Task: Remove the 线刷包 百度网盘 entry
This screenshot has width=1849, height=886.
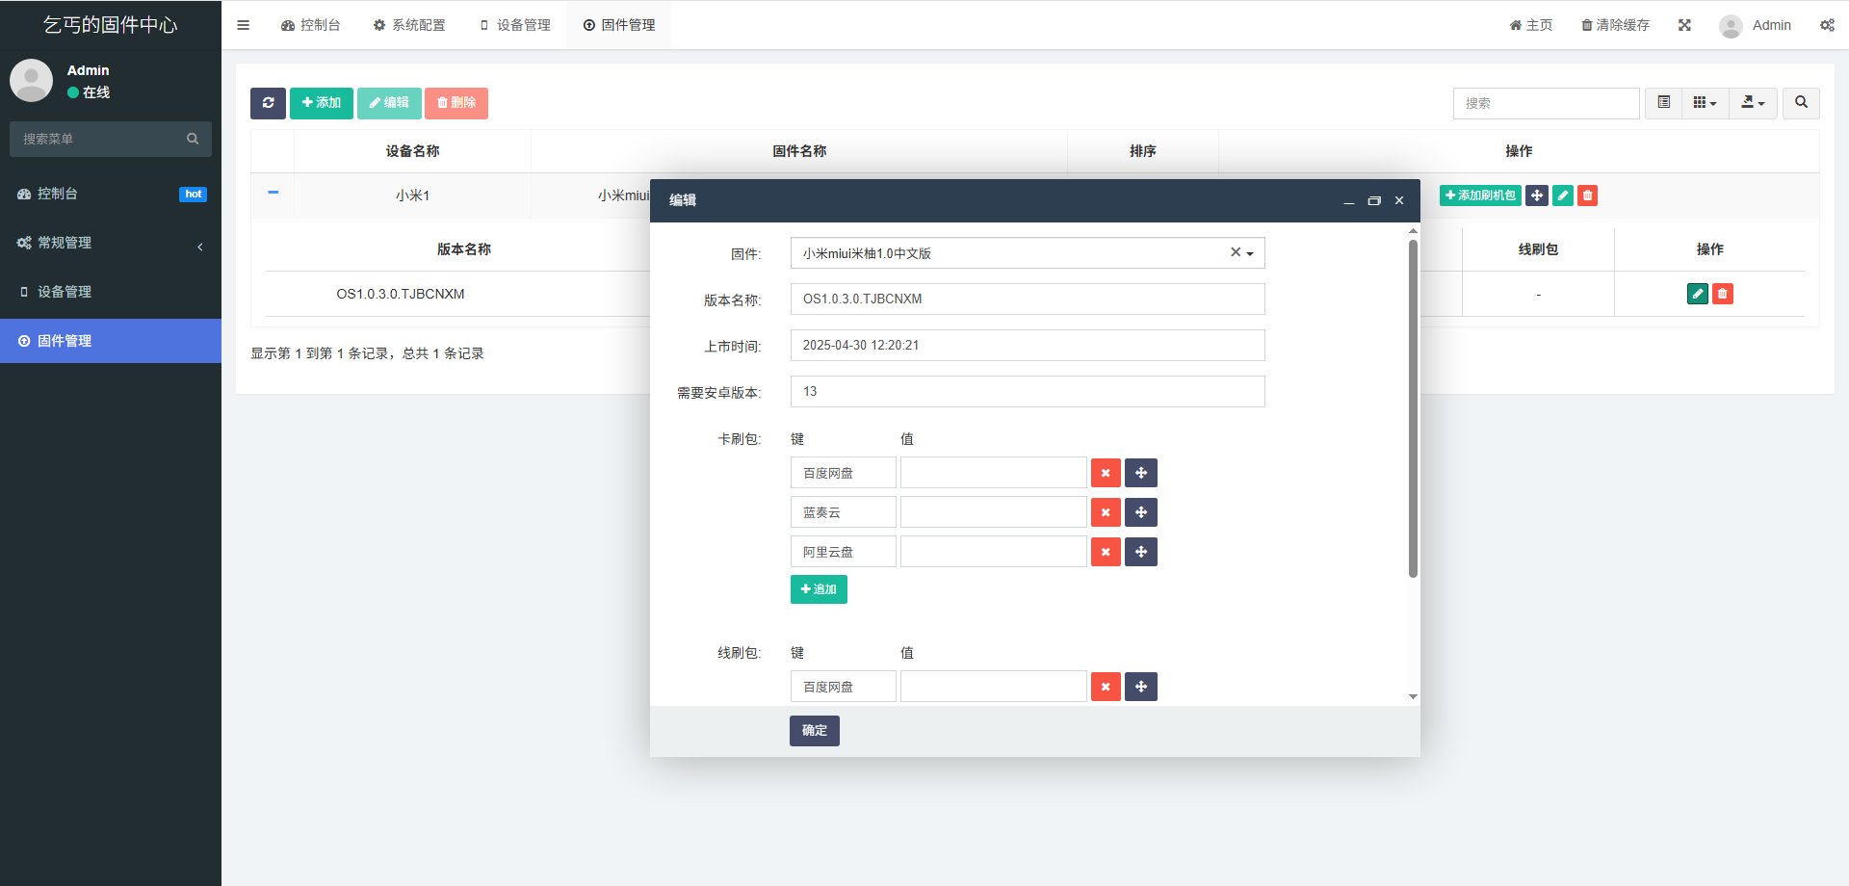Action: pos(1106,687)
